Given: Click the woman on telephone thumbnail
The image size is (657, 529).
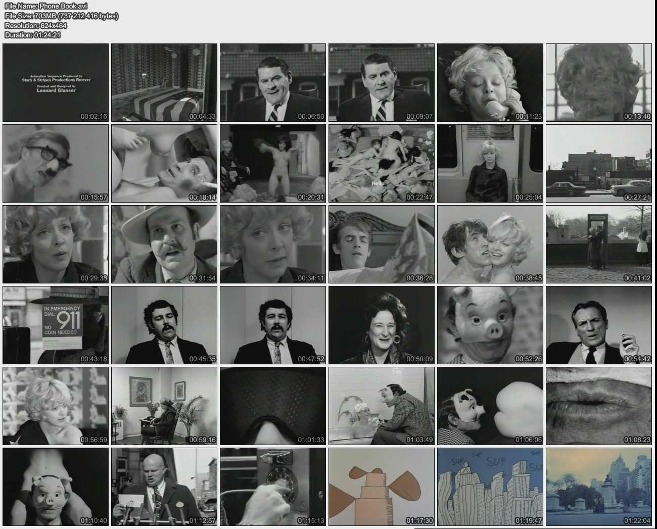Looking at the screenshot, I should coord(490,82).
